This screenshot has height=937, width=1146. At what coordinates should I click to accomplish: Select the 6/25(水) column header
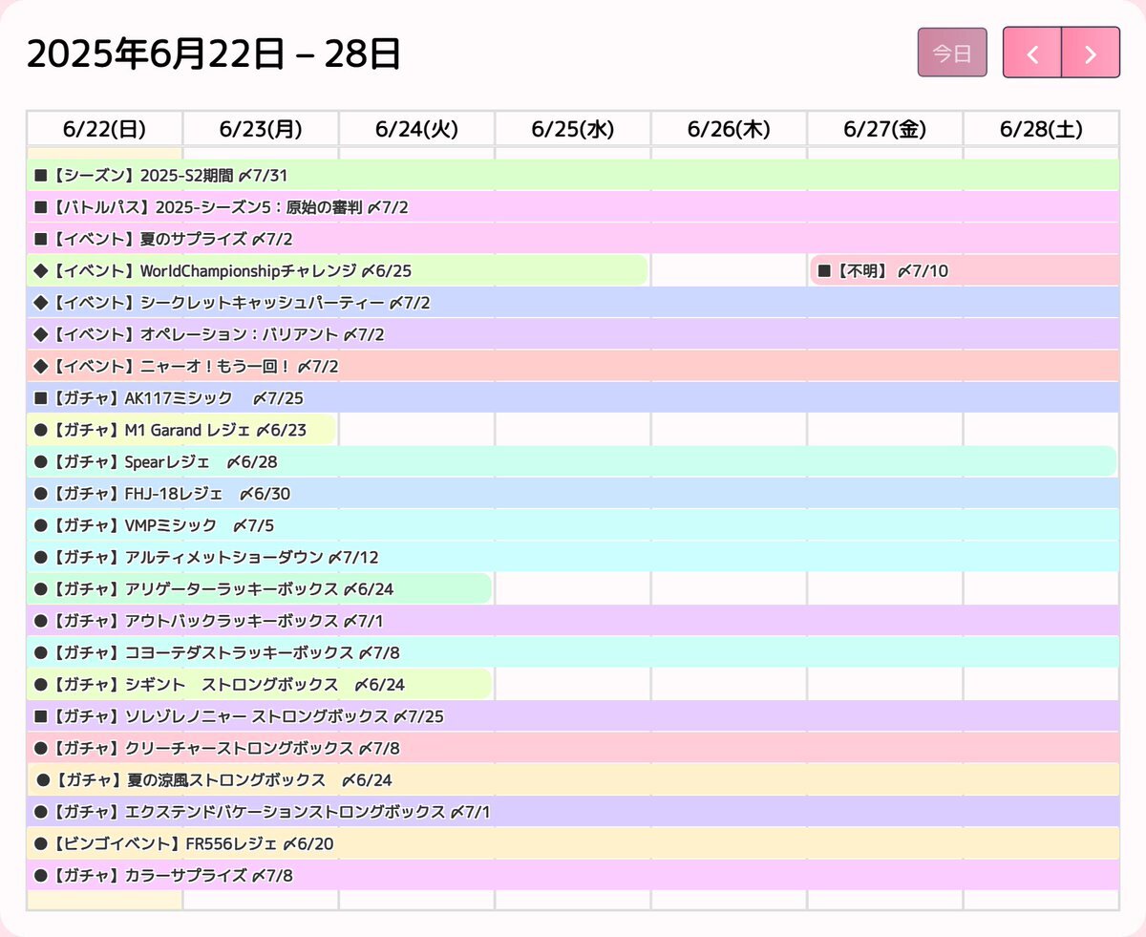click(x=573, y=129)
